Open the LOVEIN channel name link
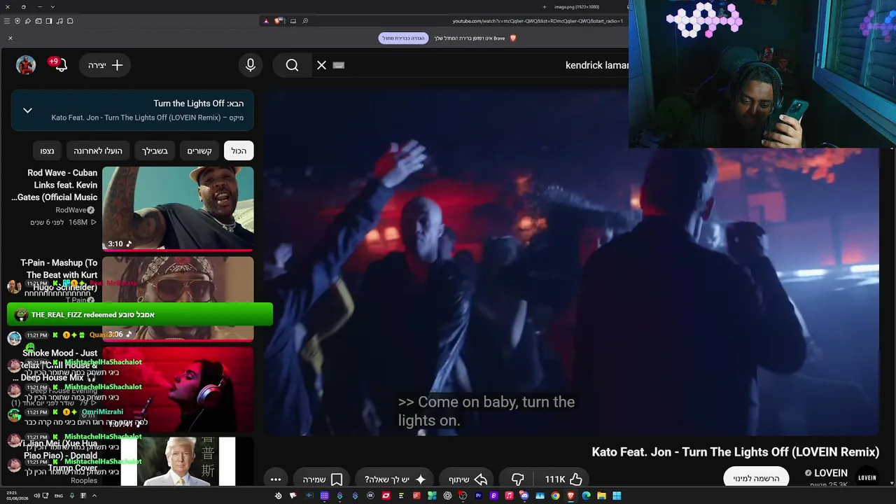The width and height of the screenshot is (896, 504). 830,473
